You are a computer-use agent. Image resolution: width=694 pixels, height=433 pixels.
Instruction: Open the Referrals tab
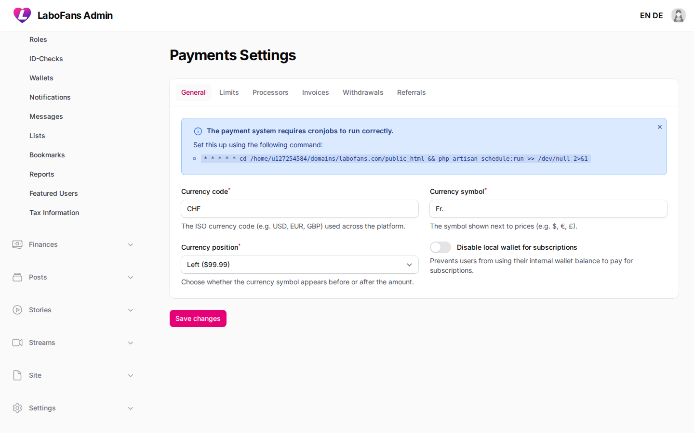point(412,92)
